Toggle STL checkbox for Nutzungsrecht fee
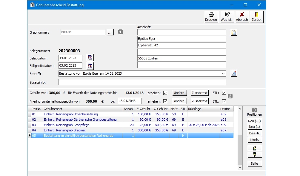The image size is (300, 176). (224, 93)
